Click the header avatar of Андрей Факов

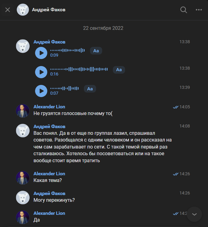23,10
